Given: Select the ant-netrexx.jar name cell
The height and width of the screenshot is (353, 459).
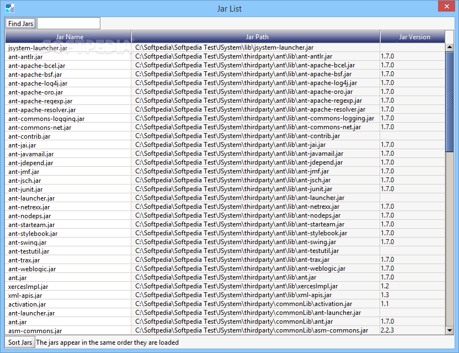Looking at the screenshot, I should tap(68, 207).
